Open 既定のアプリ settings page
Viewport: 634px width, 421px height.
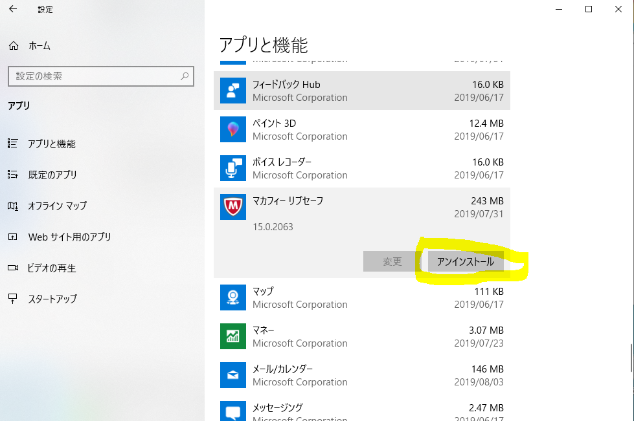pyautogui.click(x=52, y=175)
